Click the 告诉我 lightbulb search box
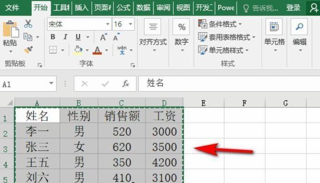Screen dimensions: 320x183 point(260,8)
